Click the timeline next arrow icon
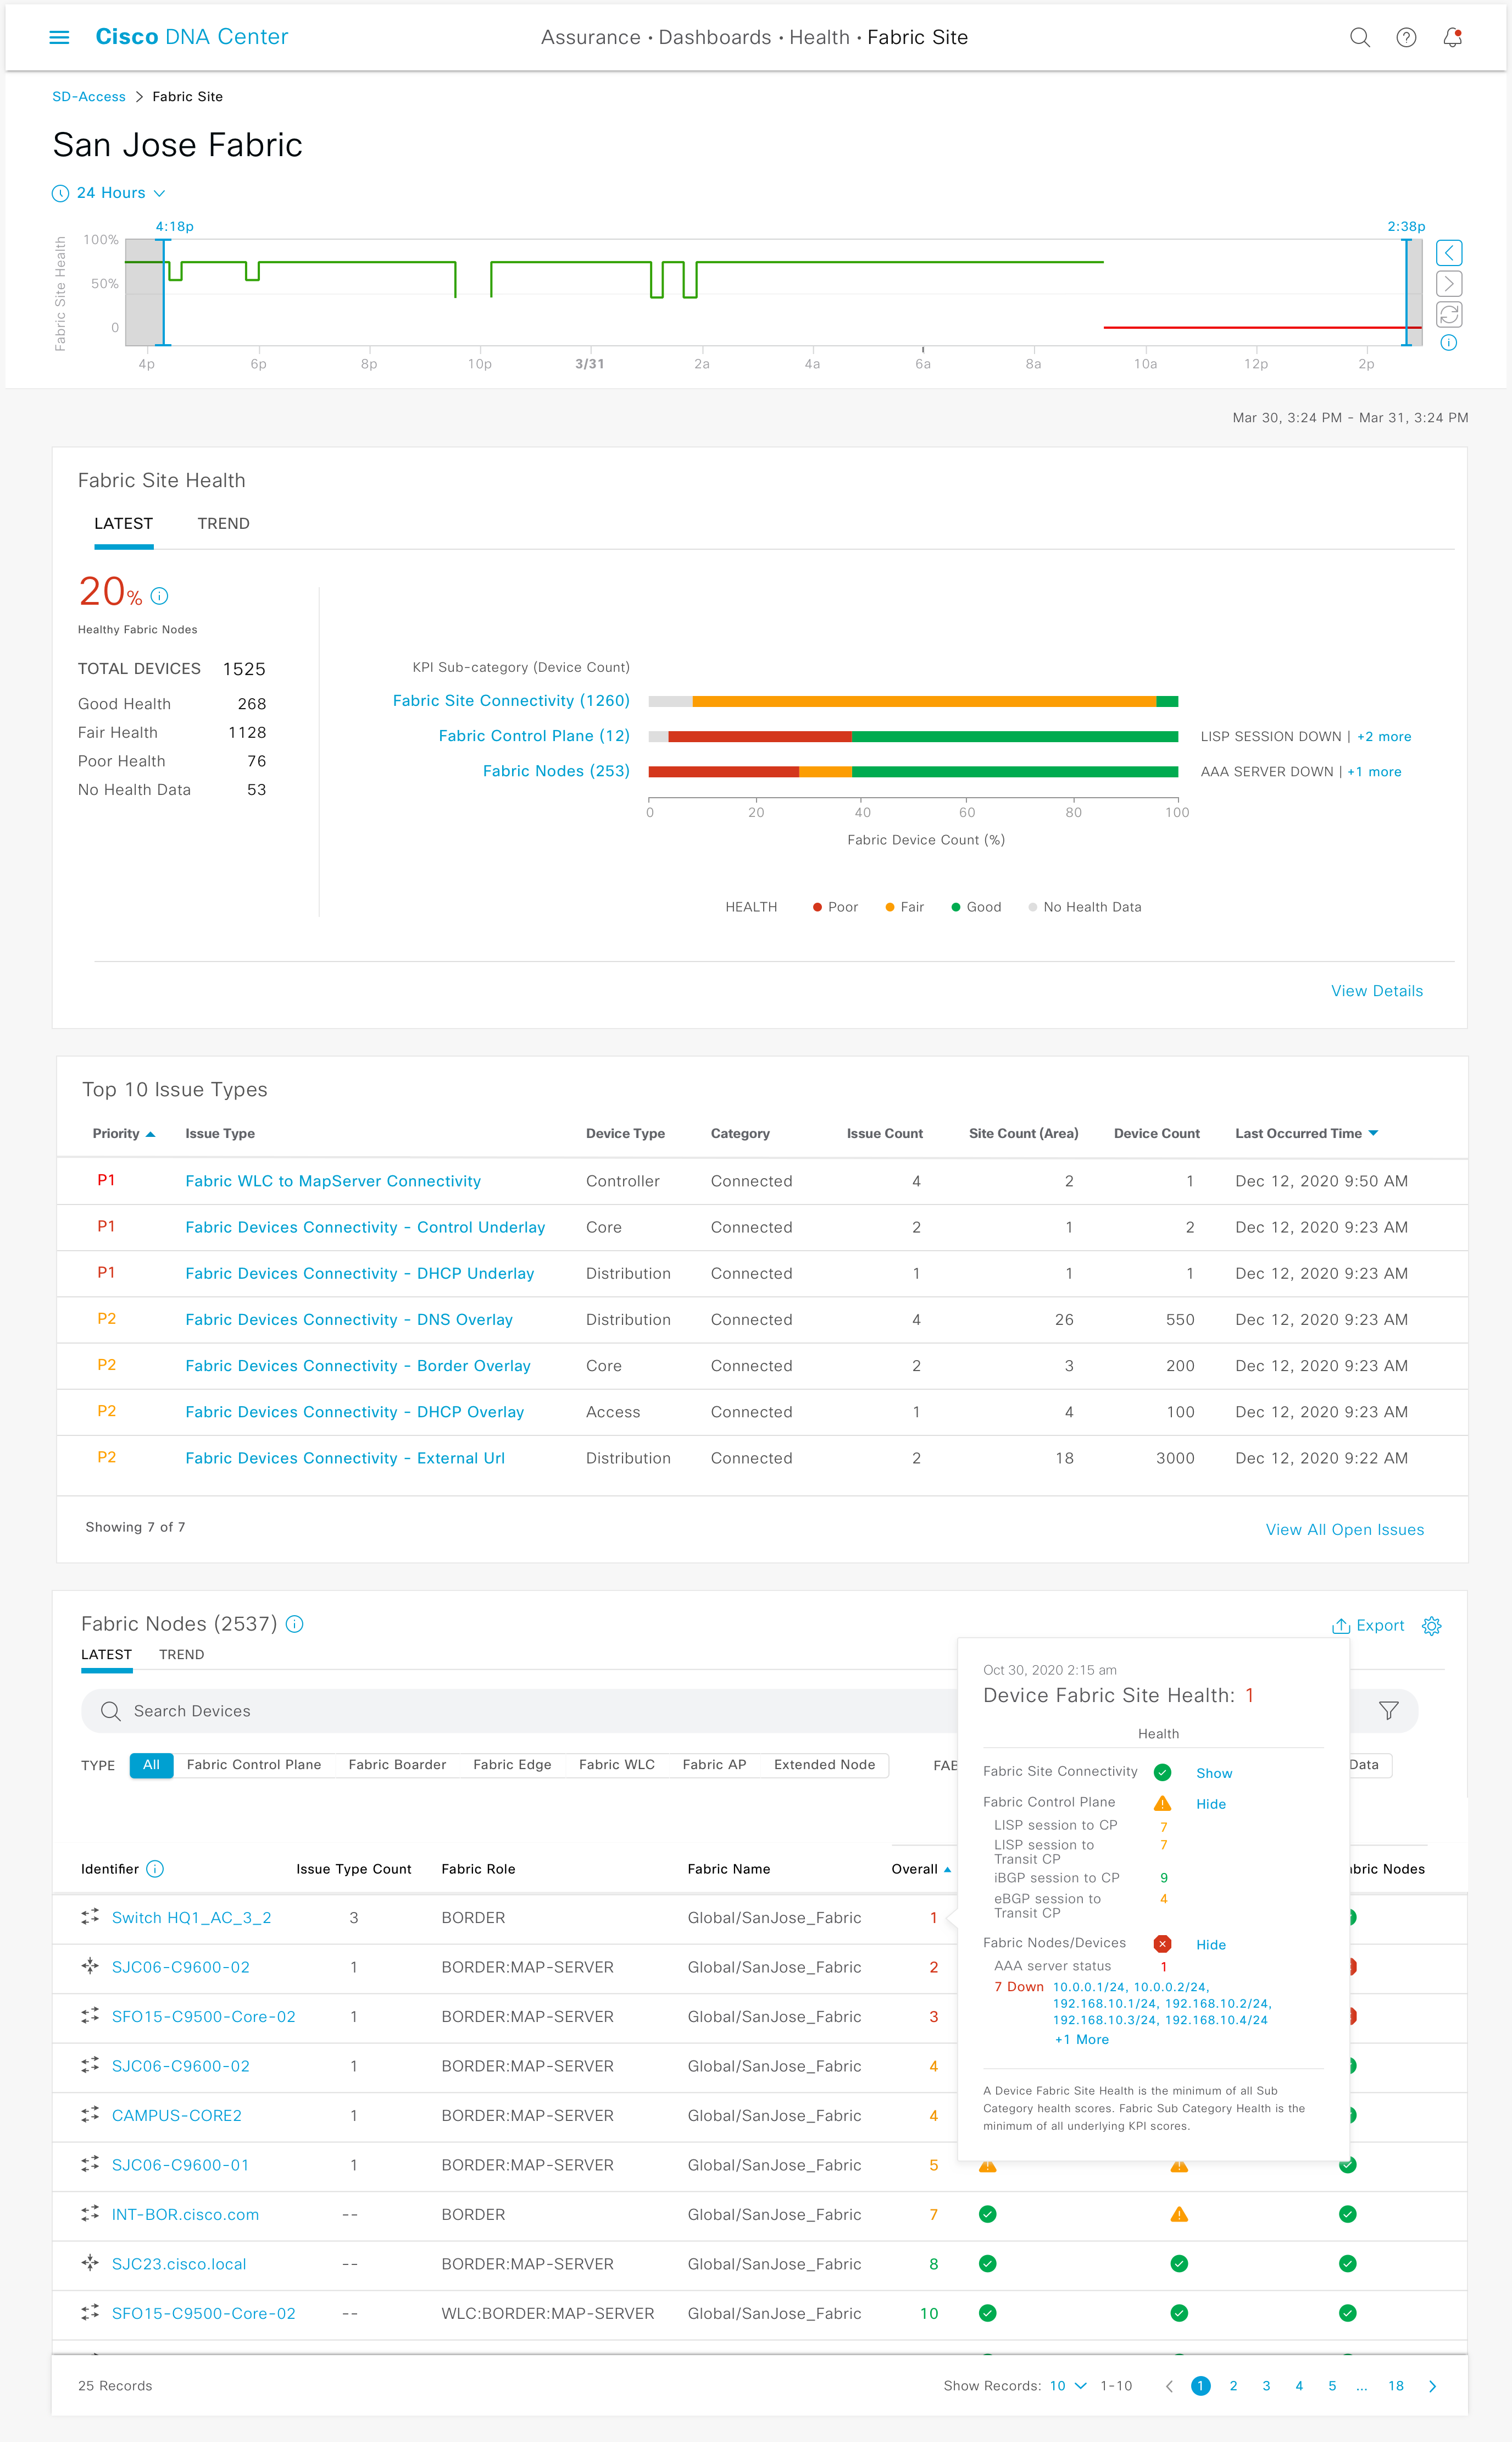The height and width of the screenshot is (2442, 1512). 1449,284
